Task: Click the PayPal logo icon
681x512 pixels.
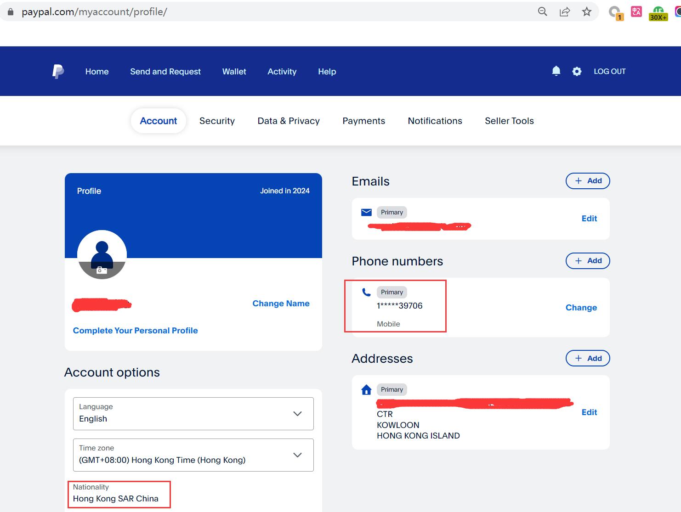Action: 58,72
